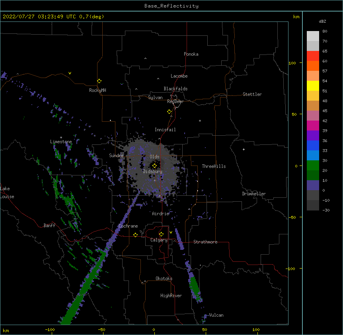This screenshot has width=343, height=335.
Task: Click the Olds town label
Action: pos(154,157)
